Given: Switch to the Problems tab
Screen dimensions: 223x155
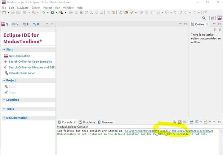Looking at the screenshot, I should coord(87,122).
